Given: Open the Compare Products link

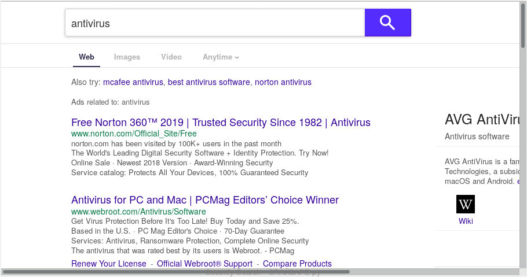Looking at the screenshot, I should [x=297, y=264].
